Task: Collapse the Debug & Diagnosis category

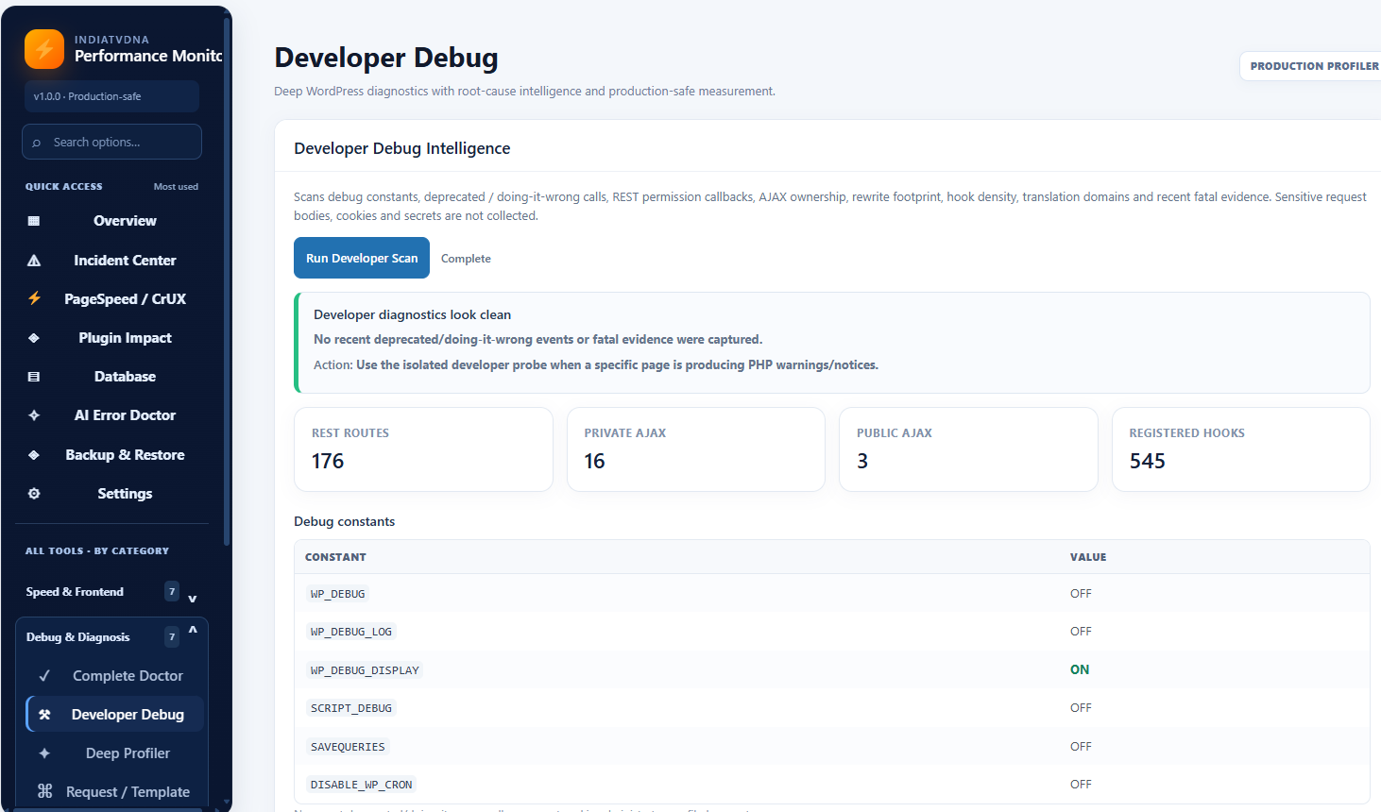Action: pos(111,637)
